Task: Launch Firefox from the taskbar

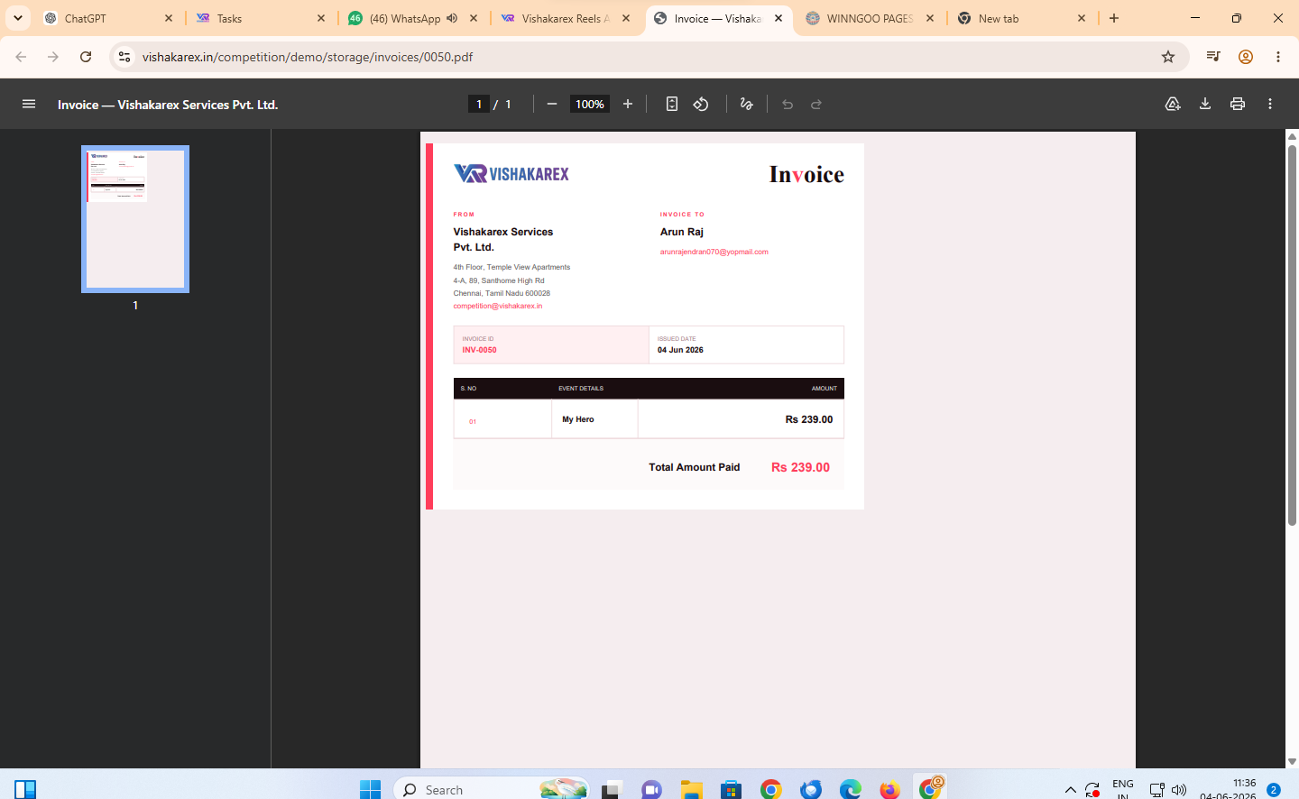Action: (890, 789)
